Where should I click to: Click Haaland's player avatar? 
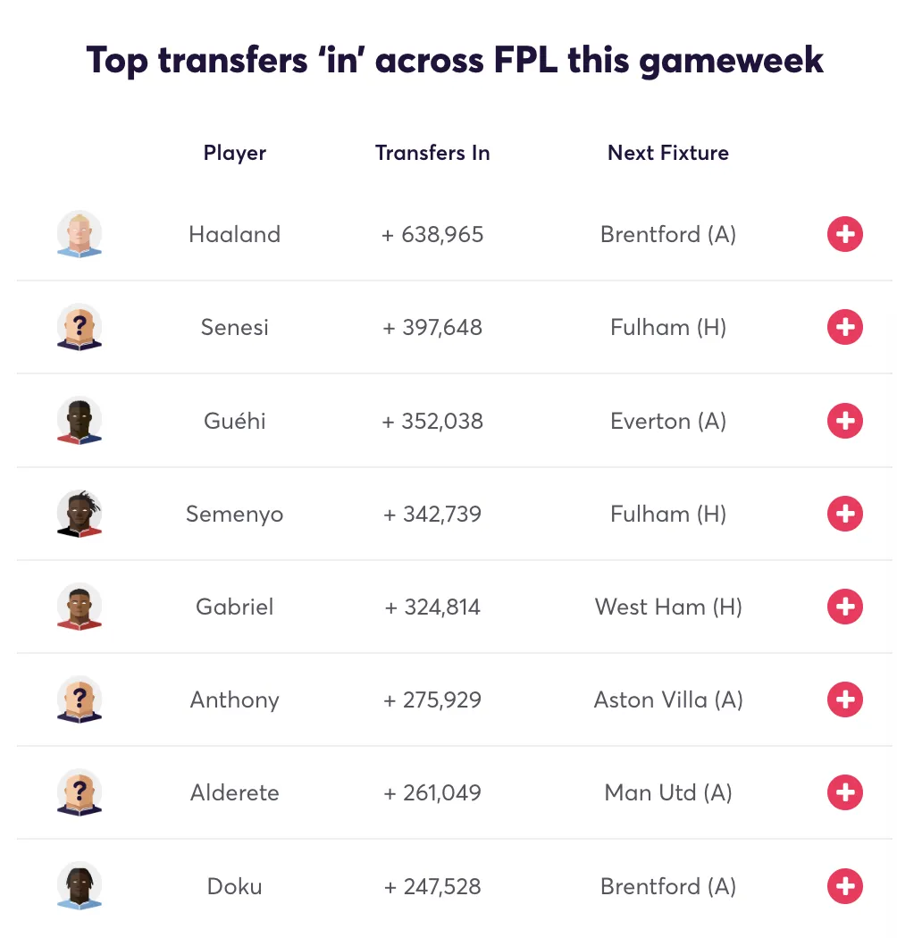(80, 235)
